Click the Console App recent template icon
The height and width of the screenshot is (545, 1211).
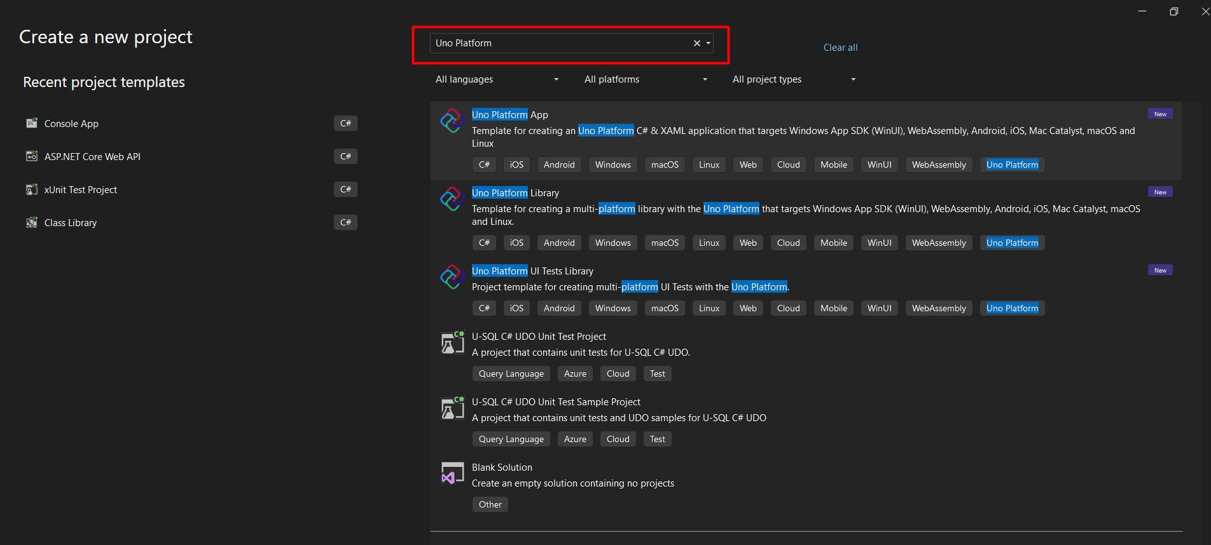[x=32, y=123]
